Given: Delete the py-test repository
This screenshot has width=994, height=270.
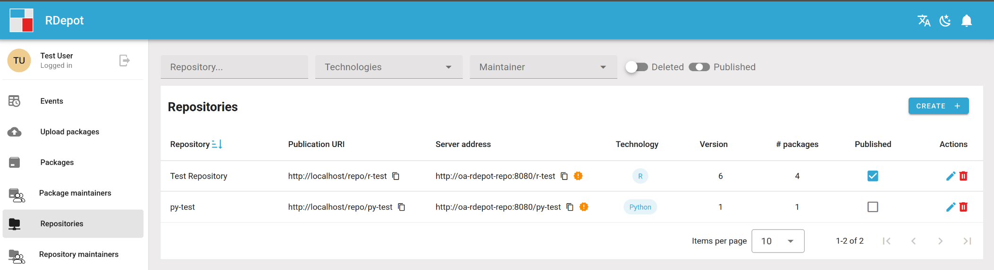Looking at the screenshot, I should [x=963, y=207].
